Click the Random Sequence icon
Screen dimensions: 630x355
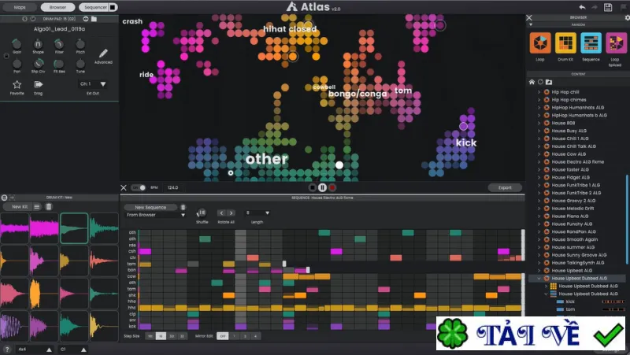click(x=591, y=43)
